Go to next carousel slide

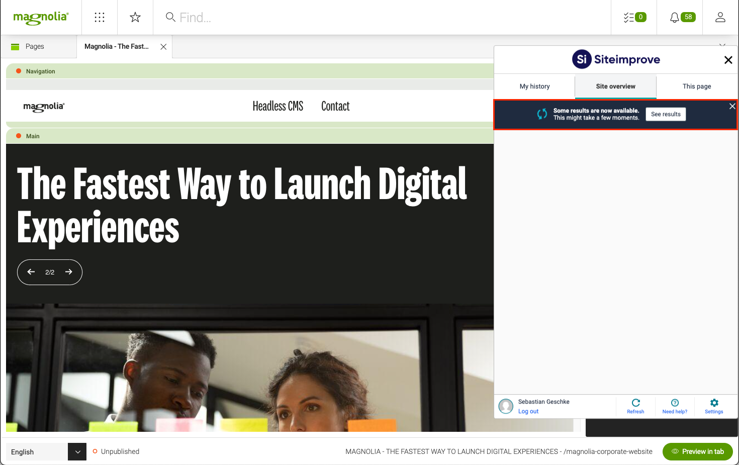(x=69, y=272)
